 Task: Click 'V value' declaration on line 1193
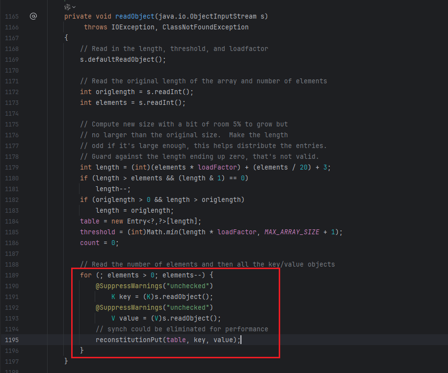click(x=125, y=318)
